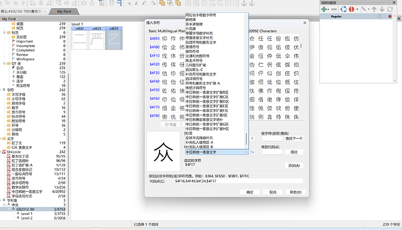Open the 中日韩统一表意文字 combo box
The image size is (402, 230).
[216, 152]
